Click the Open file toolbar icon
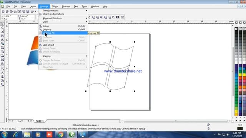The image size is (246, 138). pyautogui.click(x=7, y=11)
